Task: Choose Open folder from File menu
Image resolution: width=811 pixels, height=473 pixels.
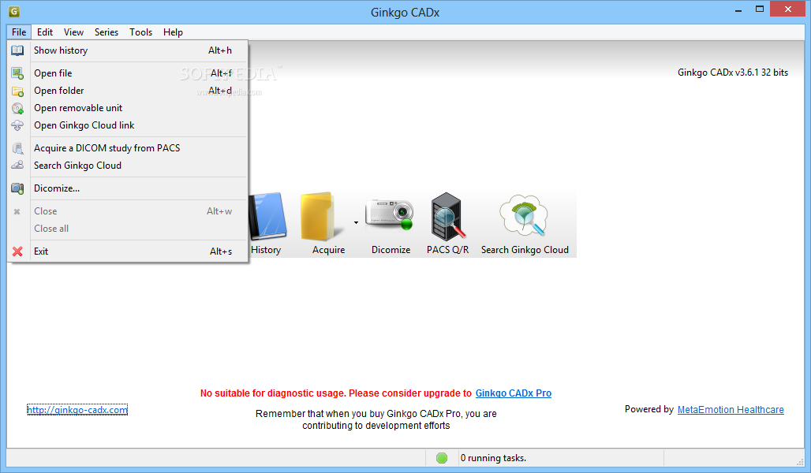Action: click(128, 91)
